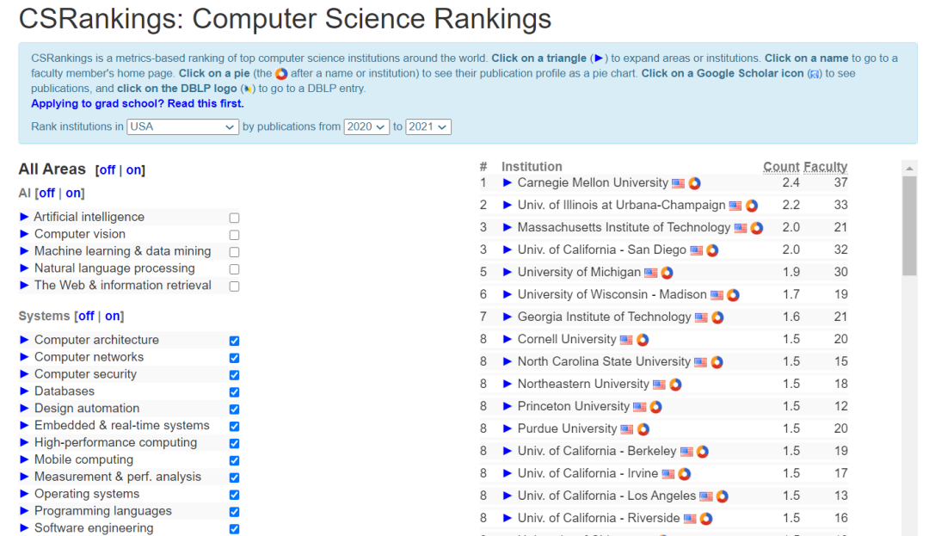
Task: Click pie icon for Univ. of California - Irvine
Action: tap(684, 474)
